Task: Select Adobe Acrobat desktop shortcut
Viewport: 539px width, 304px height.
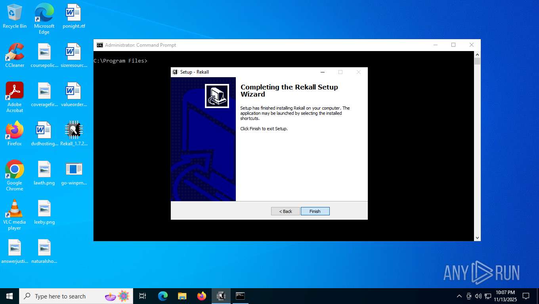Action: [15, 97]
